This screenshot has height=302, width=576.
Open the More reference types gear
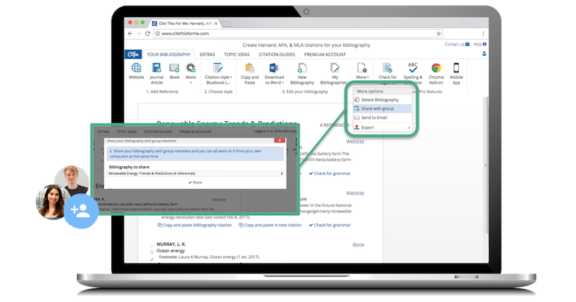(191, 73)
